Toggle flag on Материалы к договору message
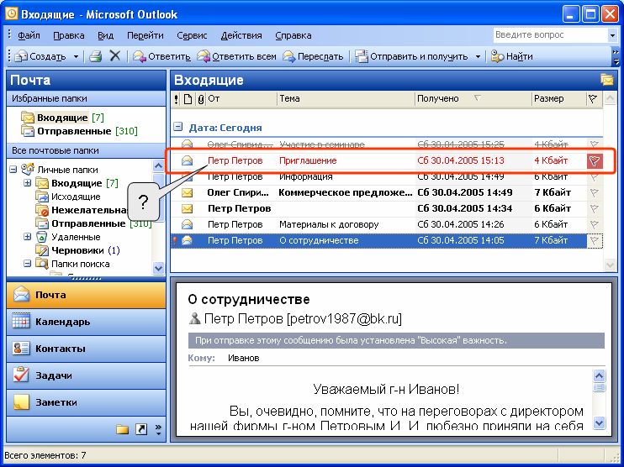Screen dimensions: 624x467 pyautogui.click(x=595, y=224)
